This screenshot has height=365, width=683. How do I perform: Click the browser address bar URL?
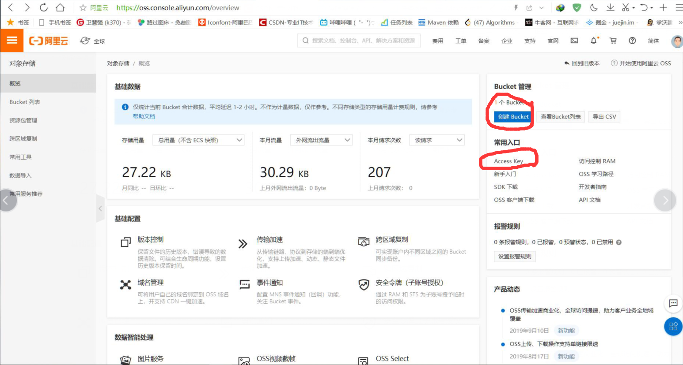coord(178,7)
